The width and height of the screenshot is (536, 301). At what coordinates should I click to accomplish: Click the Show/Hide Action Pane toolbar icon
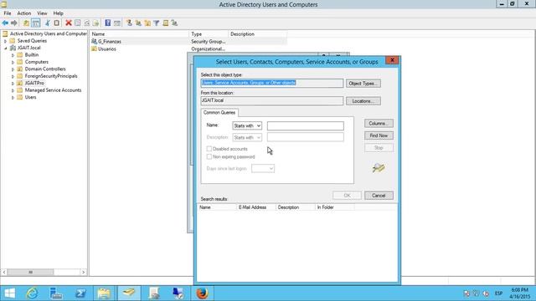(x=117, y=23)
